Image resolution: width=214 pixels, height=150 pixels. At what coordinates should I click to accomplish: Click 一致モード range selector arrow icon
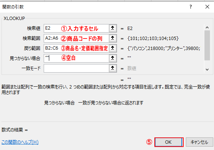tap(113, 68)
